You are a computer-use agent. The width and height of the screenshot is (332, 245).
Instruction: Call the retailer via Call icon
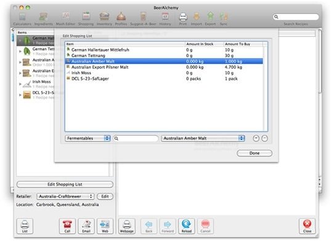(x=67, y=226)
